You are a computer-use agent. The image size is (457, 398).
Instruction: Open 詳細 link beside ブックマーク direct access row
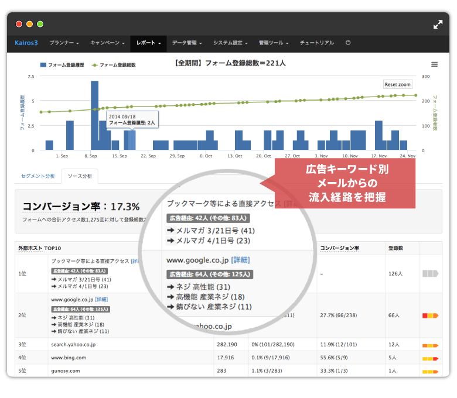coord(135,261)
